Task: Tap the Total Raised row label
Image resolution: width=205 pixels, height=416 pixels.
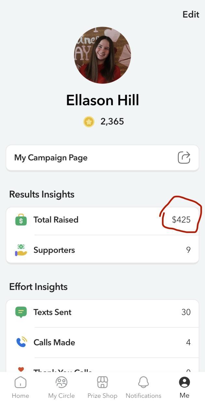Action: (x=56, y=220)
